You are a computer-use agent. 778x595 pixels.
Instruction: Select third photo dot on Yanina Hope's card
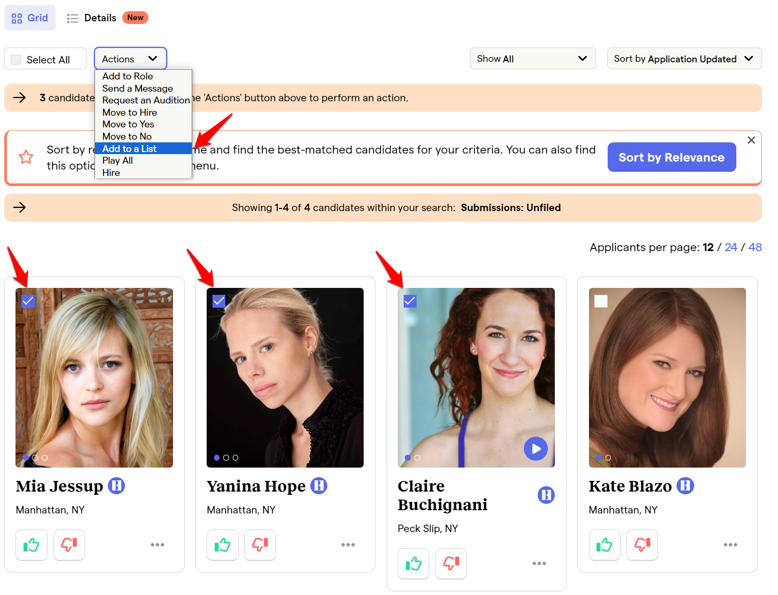[x=235, y=458]
